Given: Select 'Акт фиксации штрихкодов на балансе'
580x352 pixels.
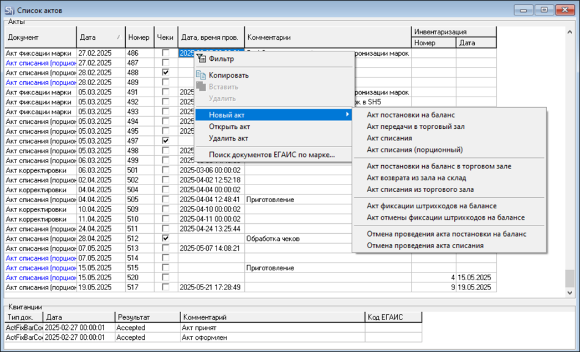Looking at the screenshot, I should pos(432,206).
